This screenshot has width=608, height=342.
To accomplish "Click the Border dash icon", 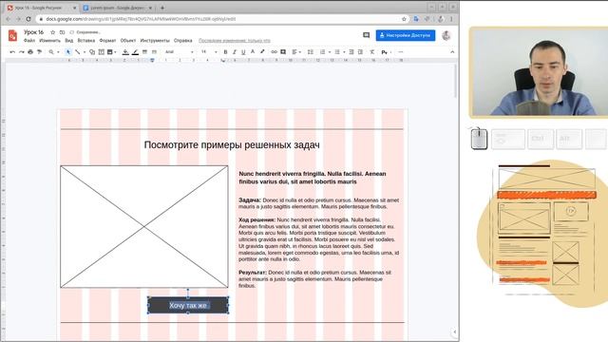I will tap(154, 52).
